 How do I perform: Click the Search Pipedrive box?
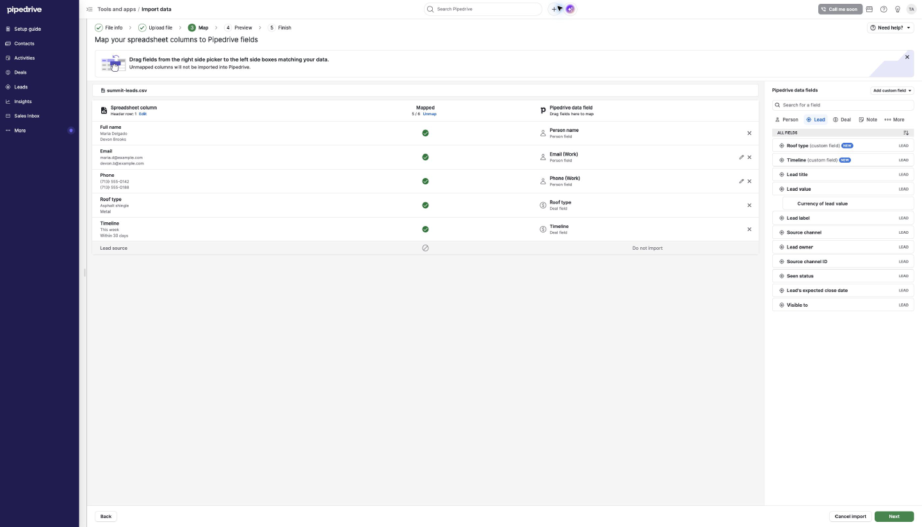(483, 9)
